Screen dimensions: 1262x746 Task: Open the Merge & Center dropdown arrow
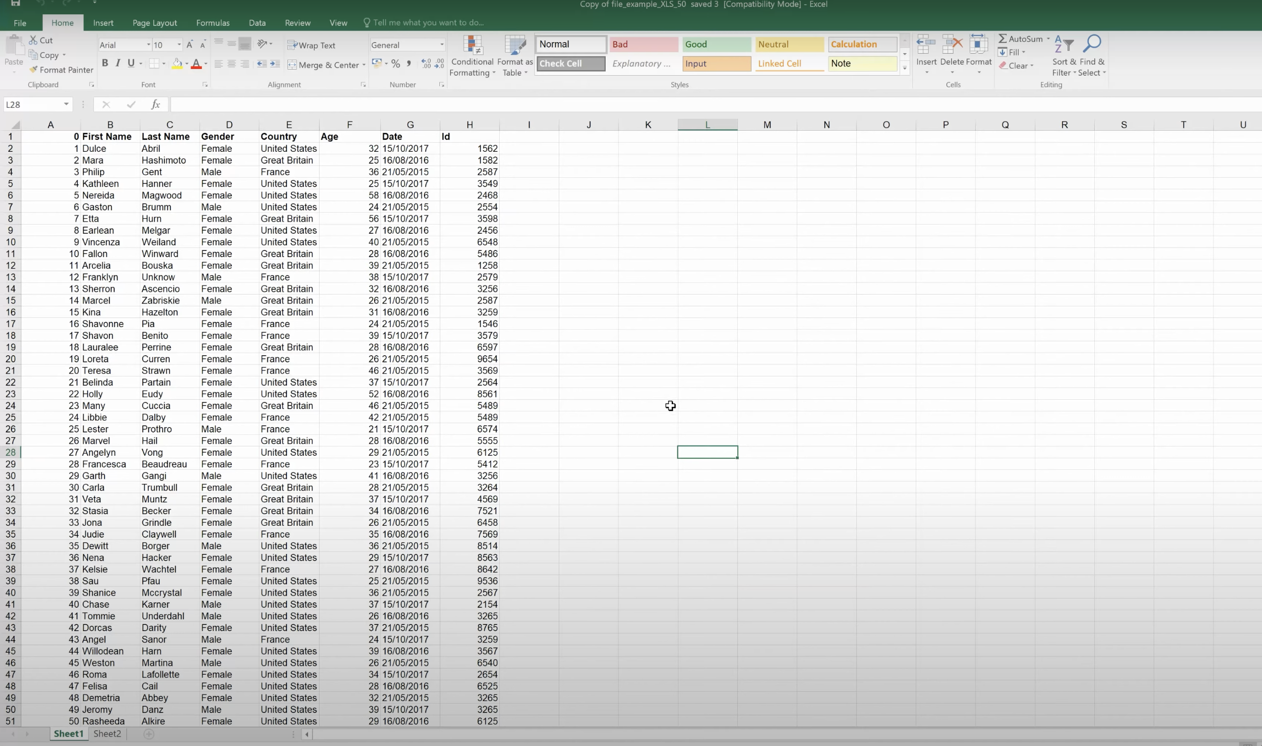pos(364,65)
